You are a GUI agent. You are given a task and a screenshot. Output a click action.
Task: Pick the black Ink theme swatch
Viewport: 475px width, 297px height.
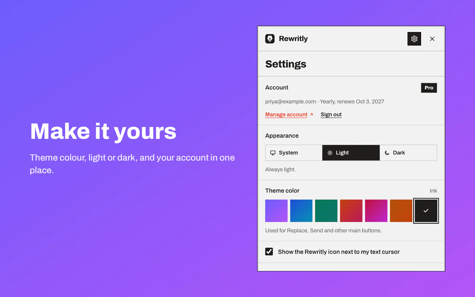[x=426, y=211]
